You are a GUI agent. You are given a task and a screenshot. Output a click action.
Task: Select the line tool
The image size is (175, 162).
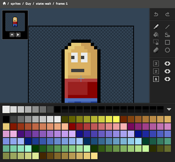pyautogui.click(x=167, y=27)
